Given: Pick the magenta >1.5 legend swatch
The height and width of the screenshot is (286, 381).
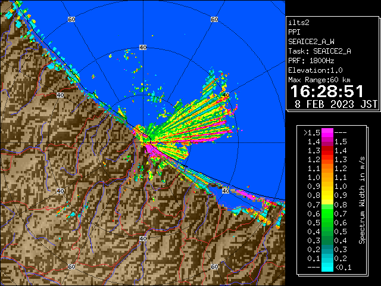Looking at the screenshot, I should point(327,133).
